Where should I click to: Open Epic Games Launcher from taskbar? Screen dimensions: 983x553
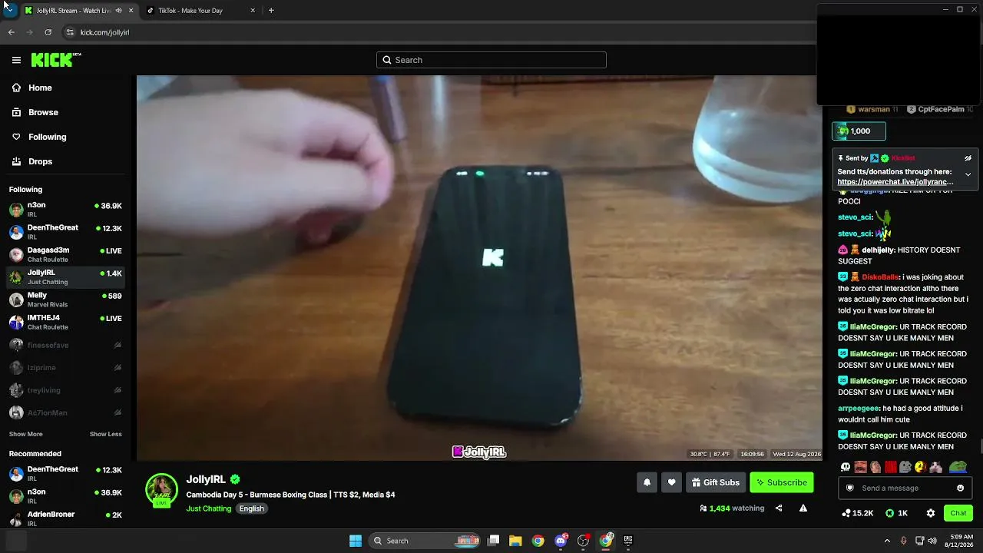628,541
